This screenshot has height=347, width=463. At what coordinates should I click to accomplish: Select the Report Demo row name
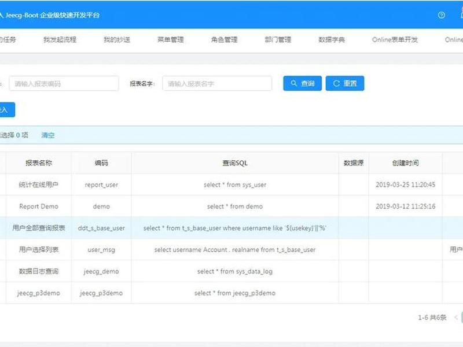point(39,206)
